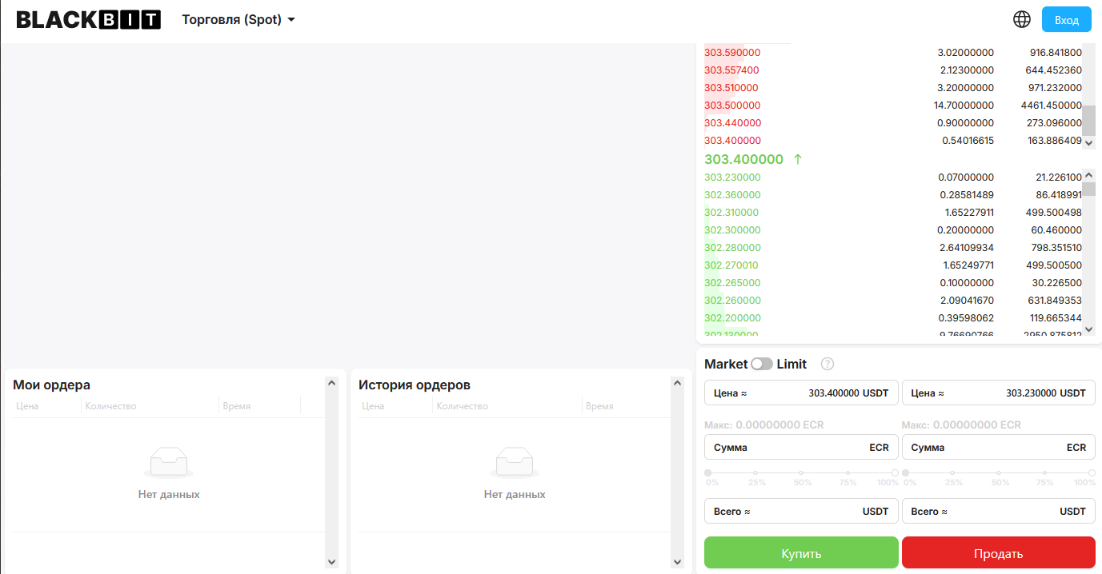The height and width of the screenshot is (574, 1102).
Task: Click the Вход login button
Action: tap(1067, 19)
